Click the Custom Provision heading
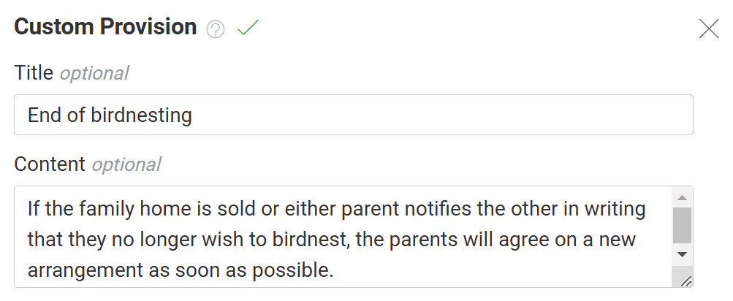Screen dimensions: 733x301 105,26
